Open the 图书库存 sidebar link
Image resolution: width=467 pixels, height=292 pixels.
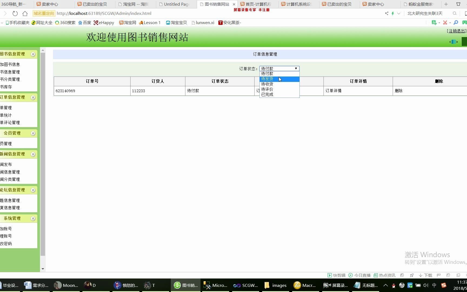pos(6,87)
